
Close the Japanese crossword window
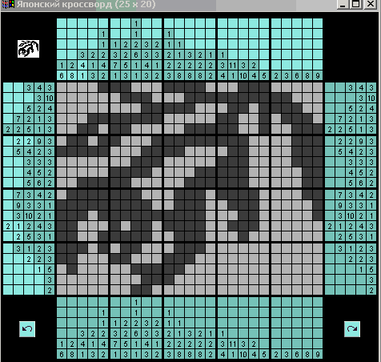click(371, 4)
